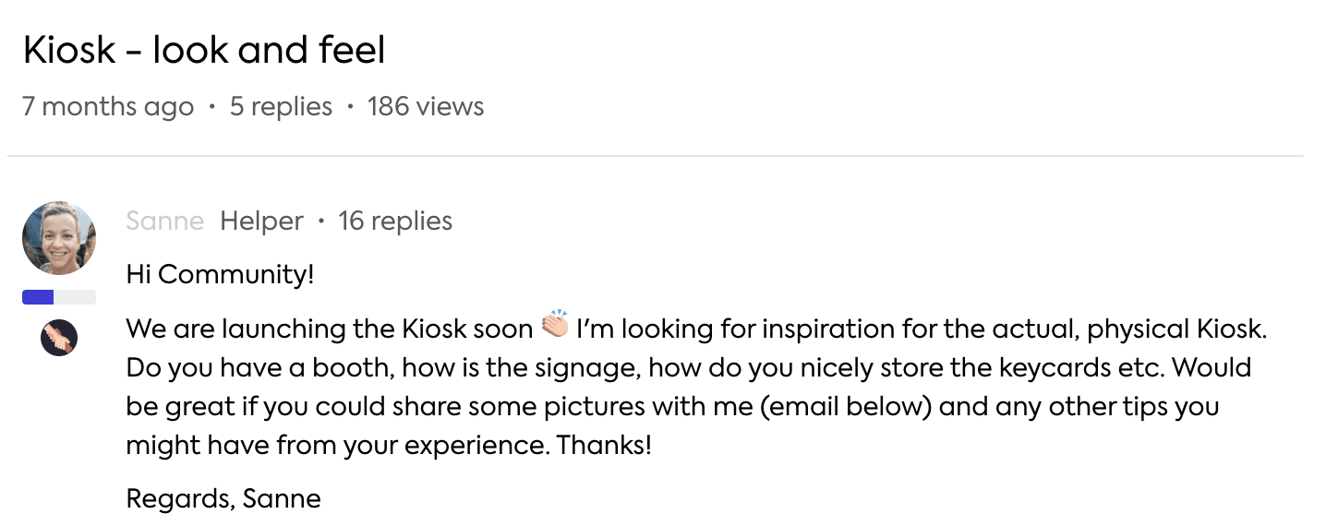Image resolution: width=1326 pixels, height=526 pixels.
Task: Open the Kiosk - look and feel title
Action: pyautogui.click(x=204, y=50)
